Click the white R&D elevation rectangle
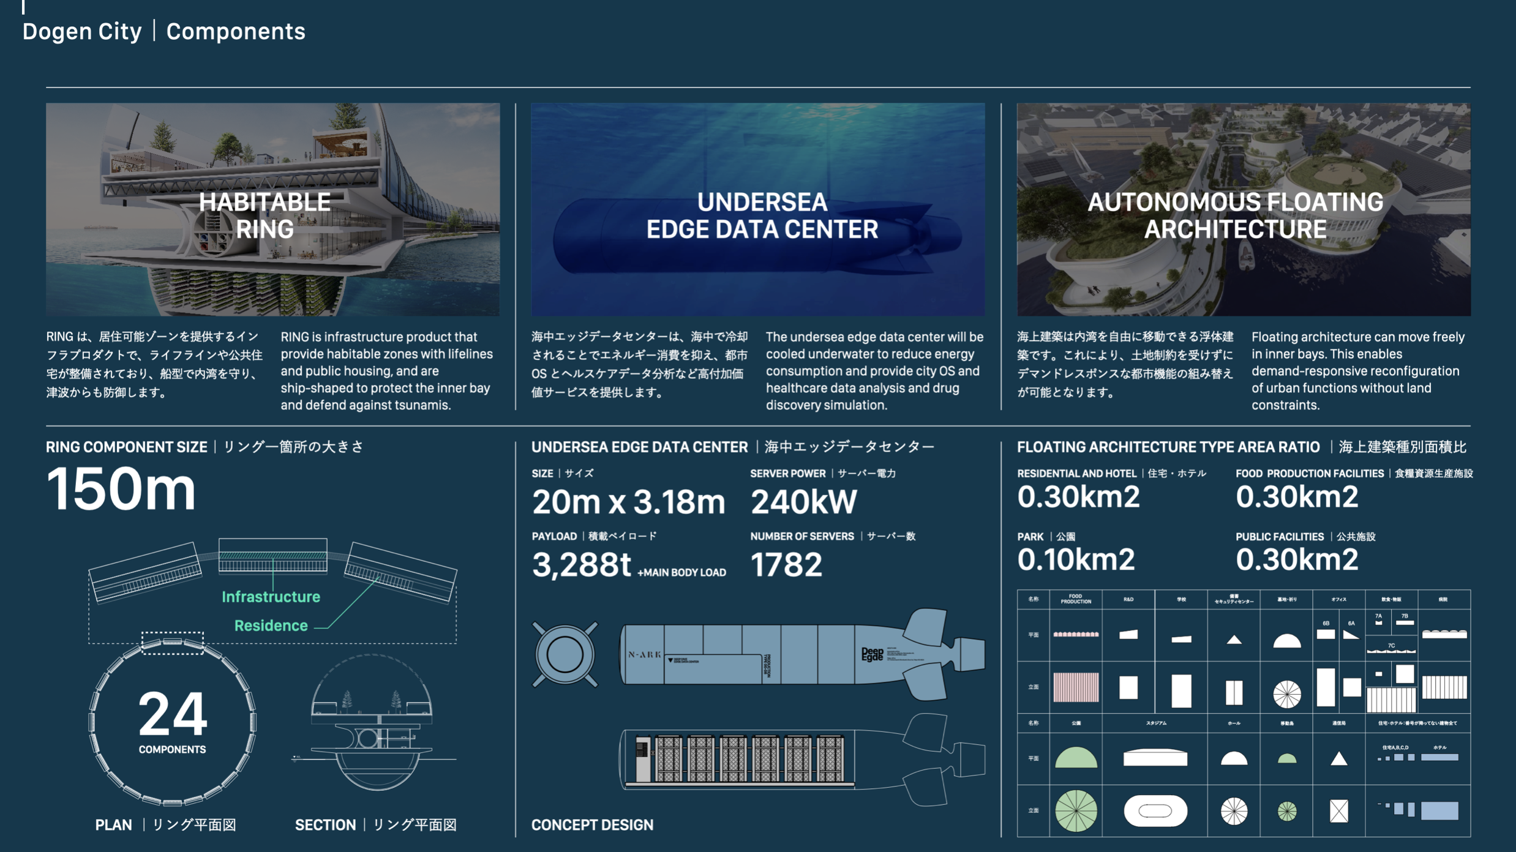Image resolution: width=1516 pixels, height=852 pixels. click(1128, 687)
